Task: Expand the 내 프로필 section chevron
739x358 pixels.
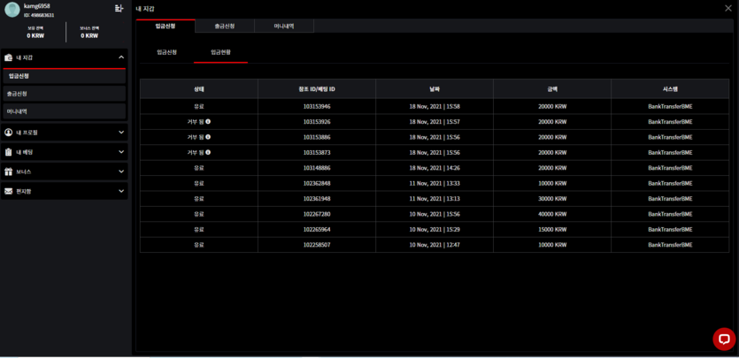Action: pos(121,133)
